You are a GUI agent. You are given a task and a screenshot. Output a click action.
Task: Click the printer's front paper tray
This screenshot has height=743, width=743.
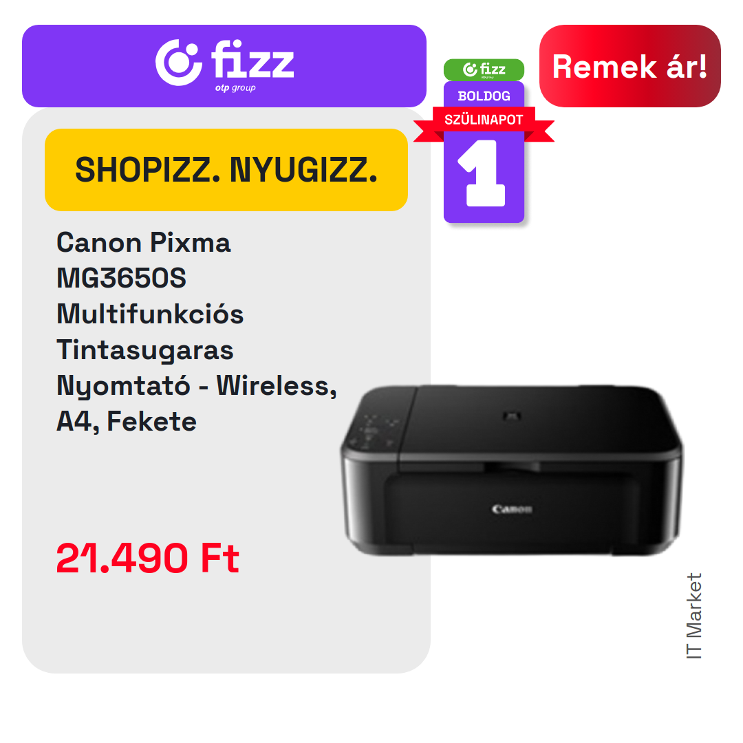(512, 509)
